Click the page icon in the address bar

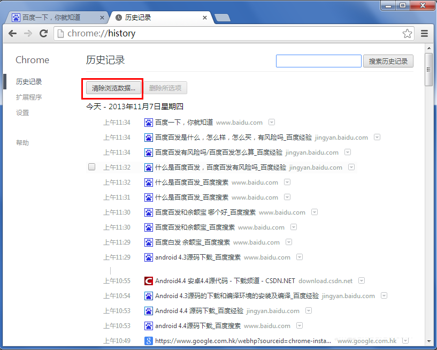60,34
